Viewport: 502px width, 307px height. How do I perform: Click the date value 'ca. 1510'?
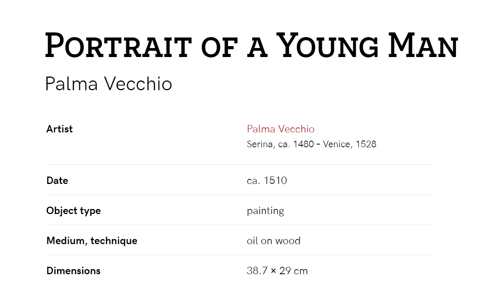point(267,180)
